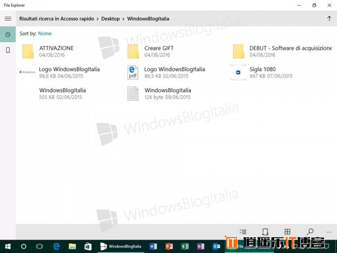Select file name Creare GIFT
Viewport: 337px width, 253px height.
point(159,48)
